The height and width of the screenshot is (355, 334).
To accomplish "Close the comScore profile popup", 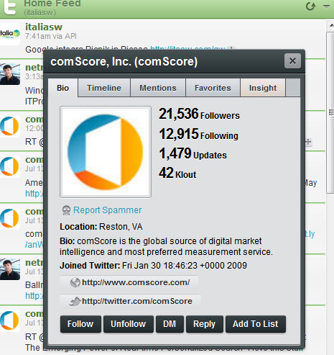I will click(292, 61).
